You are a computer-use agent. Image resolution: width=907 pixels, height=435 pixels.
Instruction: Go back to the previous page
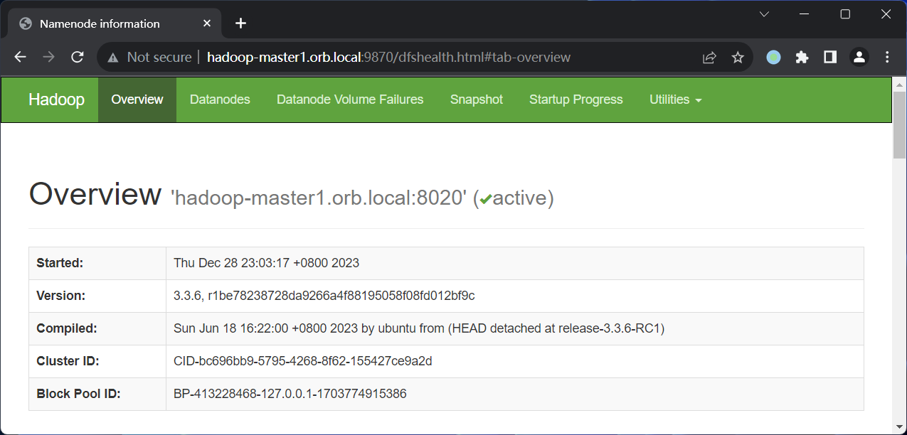20,58
